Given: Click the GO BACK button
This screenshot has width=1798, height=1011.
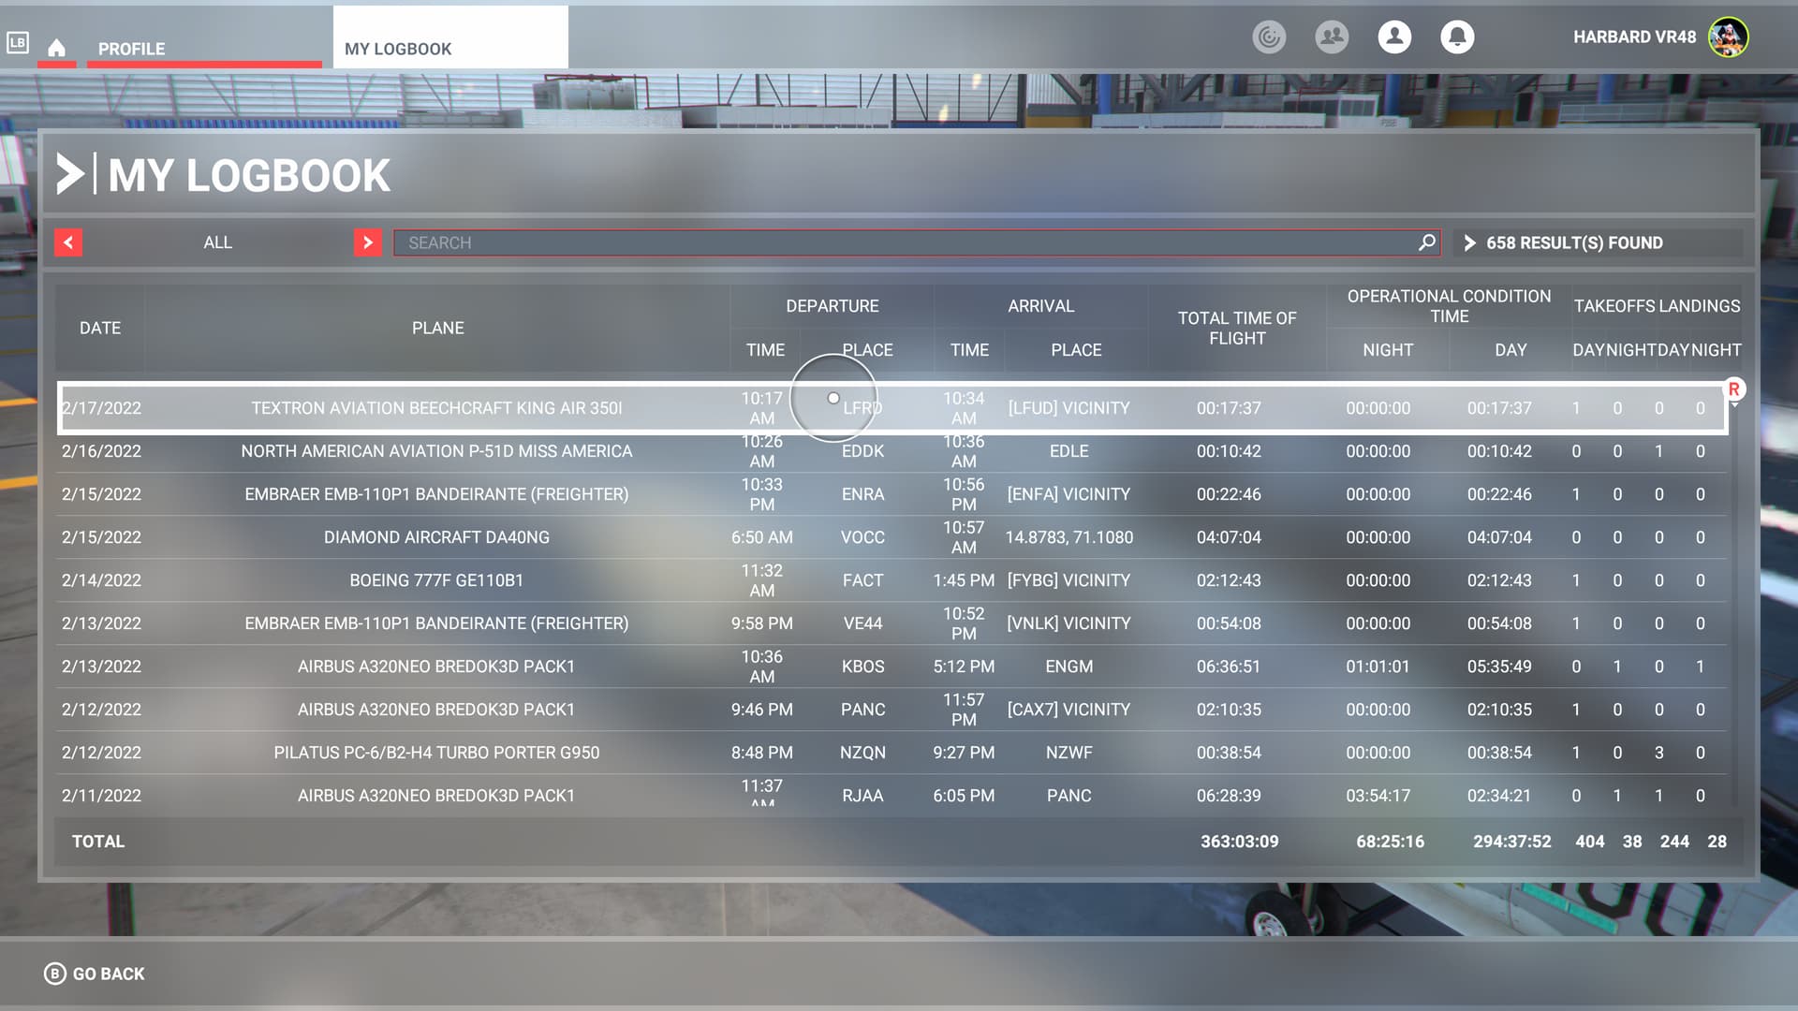Looking at the screenshot, I should tap(95, 974).
